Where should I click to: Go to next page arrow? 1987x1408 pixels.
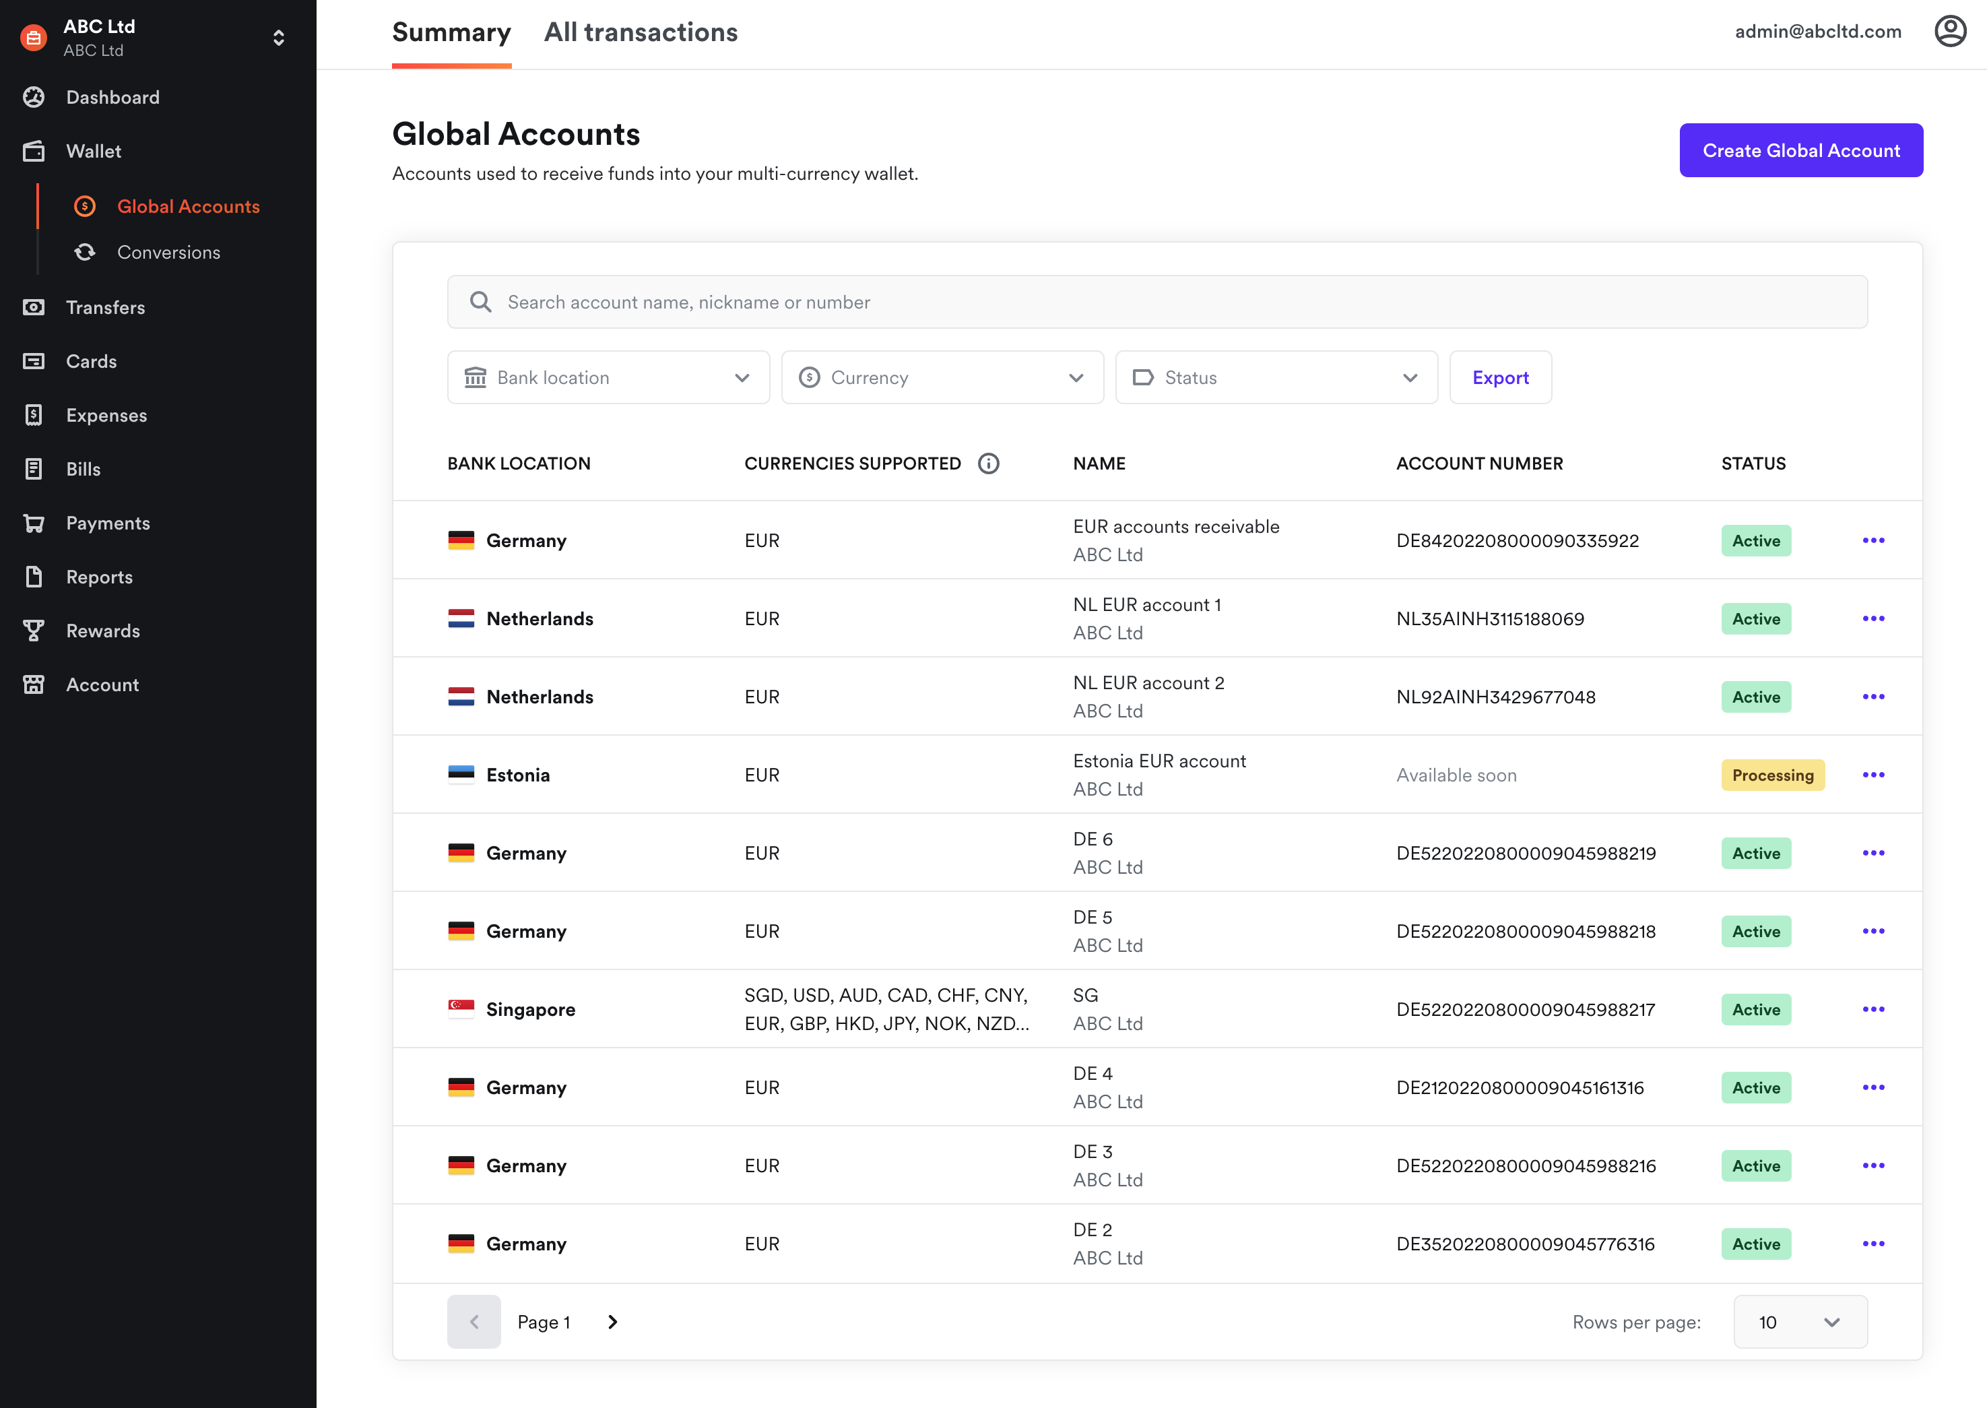pos(613,1322)
